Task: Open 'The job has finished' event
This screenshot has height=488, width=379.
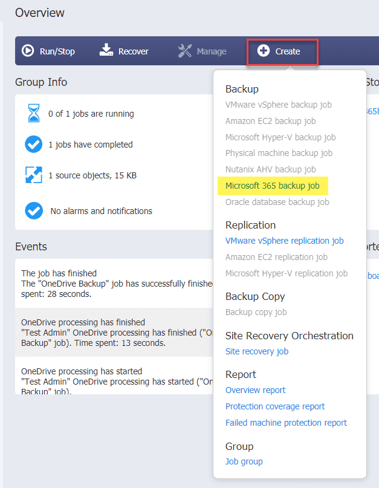Action: coord(114,284)
